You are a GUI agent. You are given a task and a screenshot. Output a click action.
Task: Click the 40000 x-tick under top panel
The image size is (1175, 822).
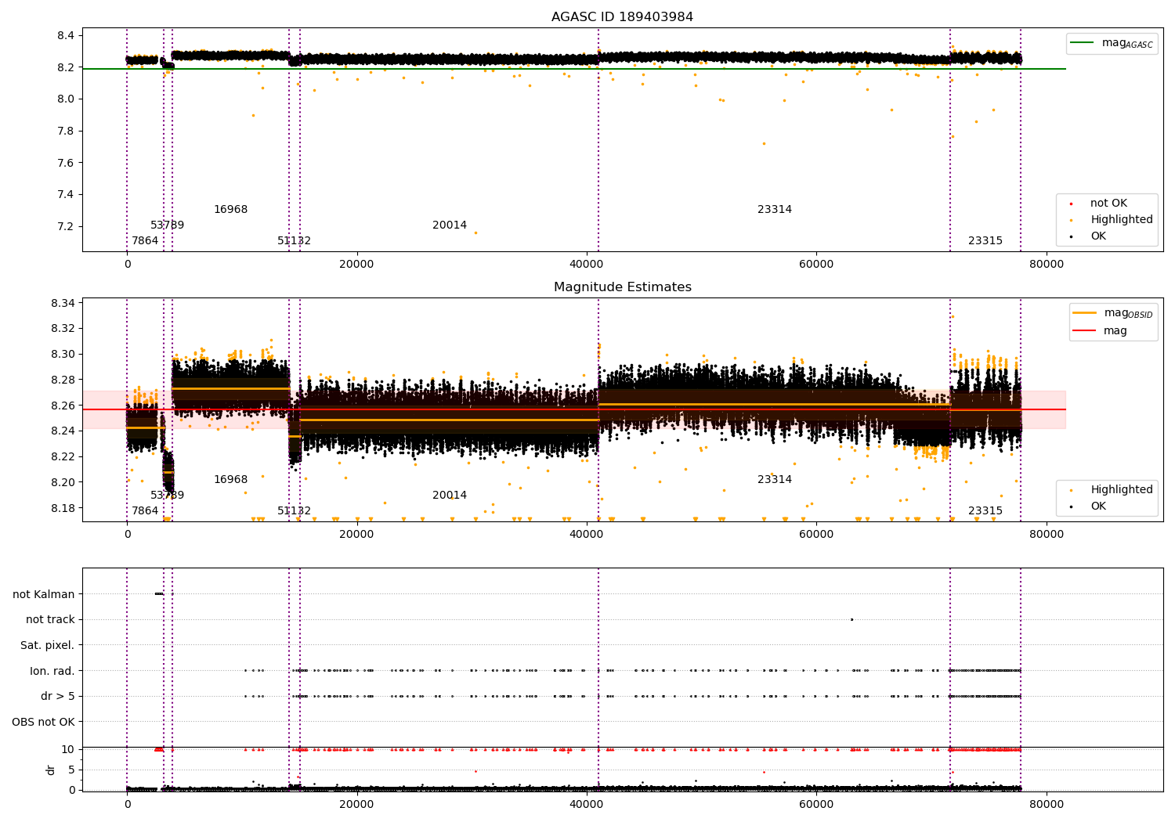point(587,264)
